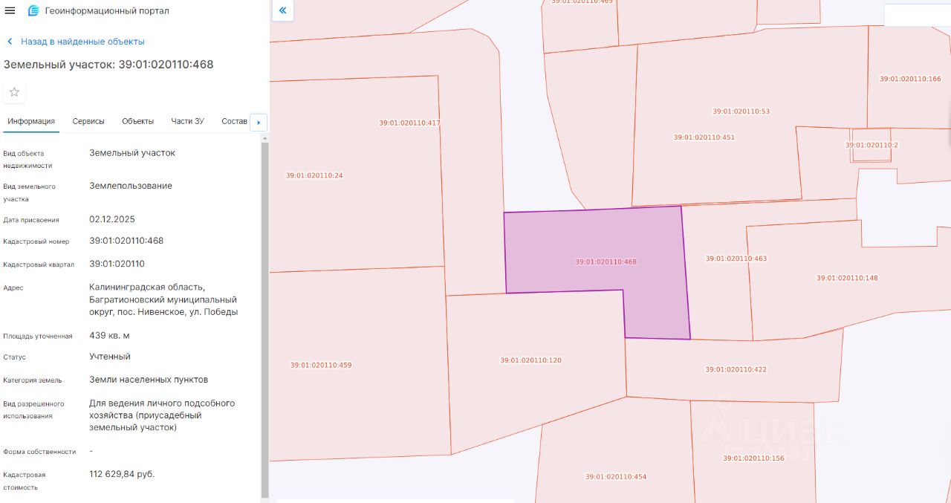951x503 pixels.
Task: Click cadastral cost 112 629,84 руб.
Action: 122,474
